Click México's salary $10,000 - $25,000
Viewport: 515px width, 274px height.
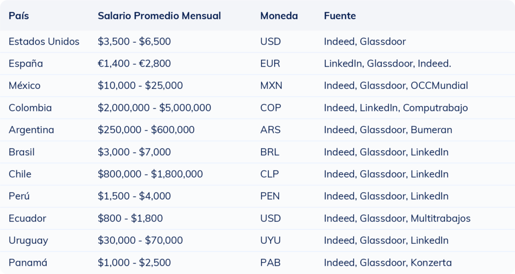(140, 86)
